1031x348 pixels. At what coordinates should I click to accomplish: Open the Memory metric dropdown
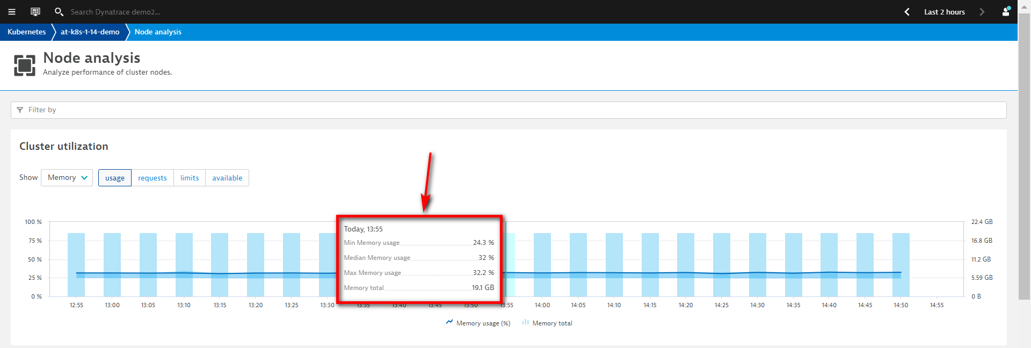(67, 178)
